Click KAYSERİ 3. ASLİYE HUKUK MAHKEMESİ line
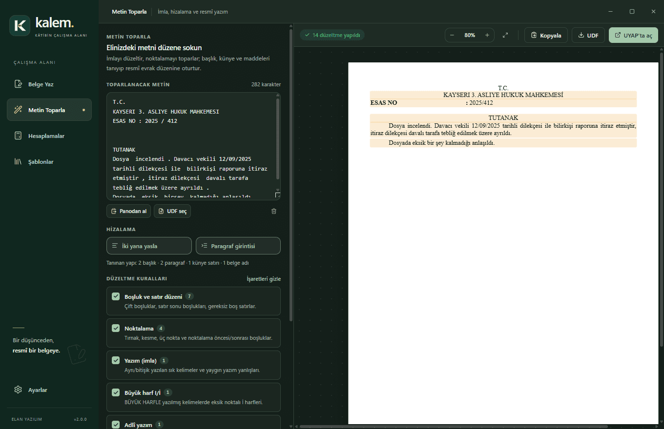664x429 pixels. 503,95
